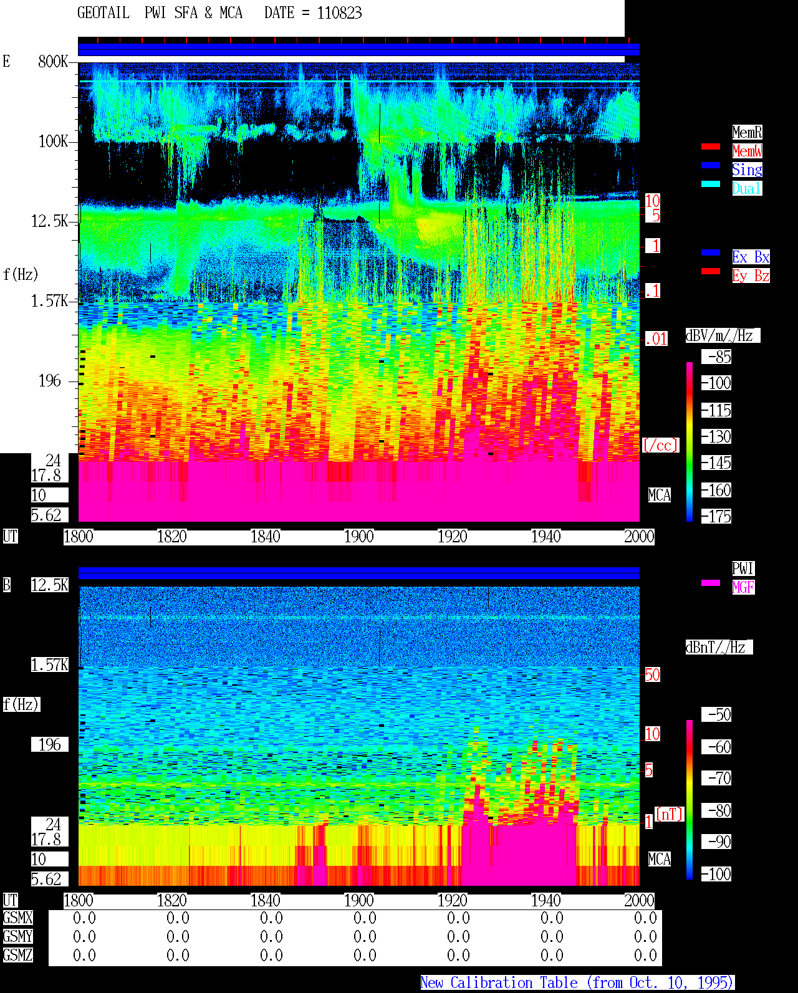Click the cyan Dual legend swatch
Screen dimensions: 798x993
(711, 184)
